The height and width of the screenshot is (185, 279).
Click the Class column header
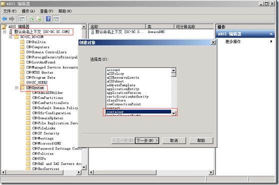pos(159,26)
